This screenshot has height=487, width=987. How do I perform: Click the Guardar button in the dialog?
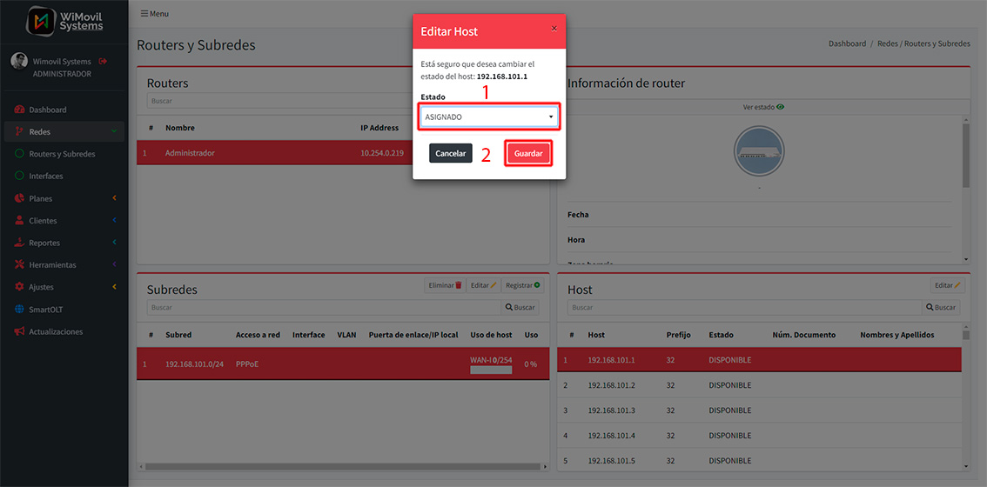528,154
